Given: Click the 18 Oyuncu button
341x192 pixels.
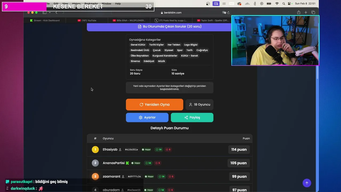Looking at the screenshot, I should [199, 105].
